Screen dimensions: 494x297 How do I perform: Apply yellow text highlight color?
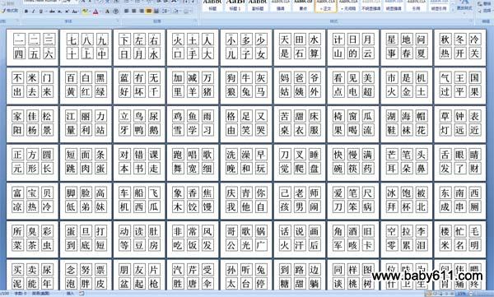coord(85,12)
